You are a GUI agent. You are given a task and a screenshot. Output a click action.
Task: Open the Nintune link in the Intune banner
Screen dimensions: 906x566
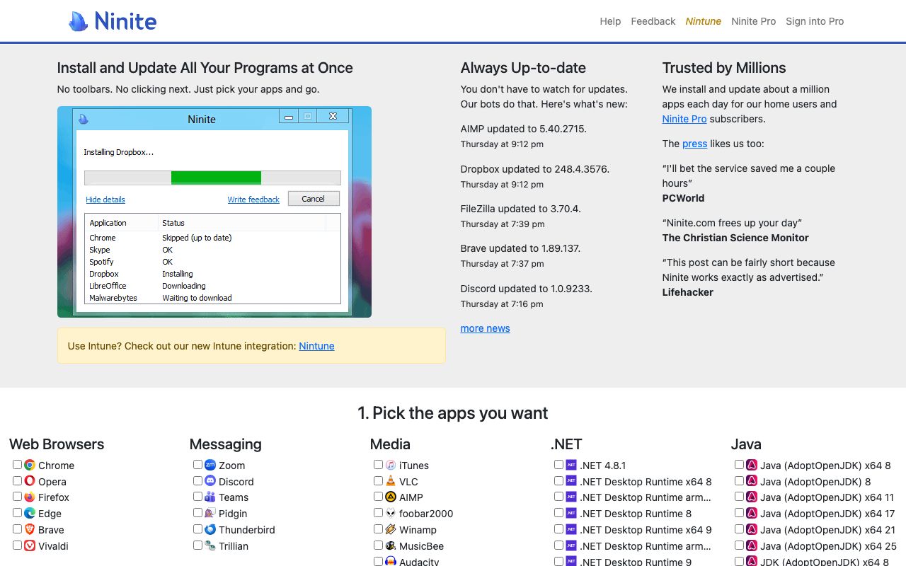[316, 346]
